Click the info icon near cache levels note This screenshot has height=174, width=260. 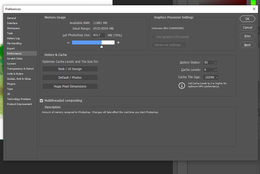pos(182,85)
